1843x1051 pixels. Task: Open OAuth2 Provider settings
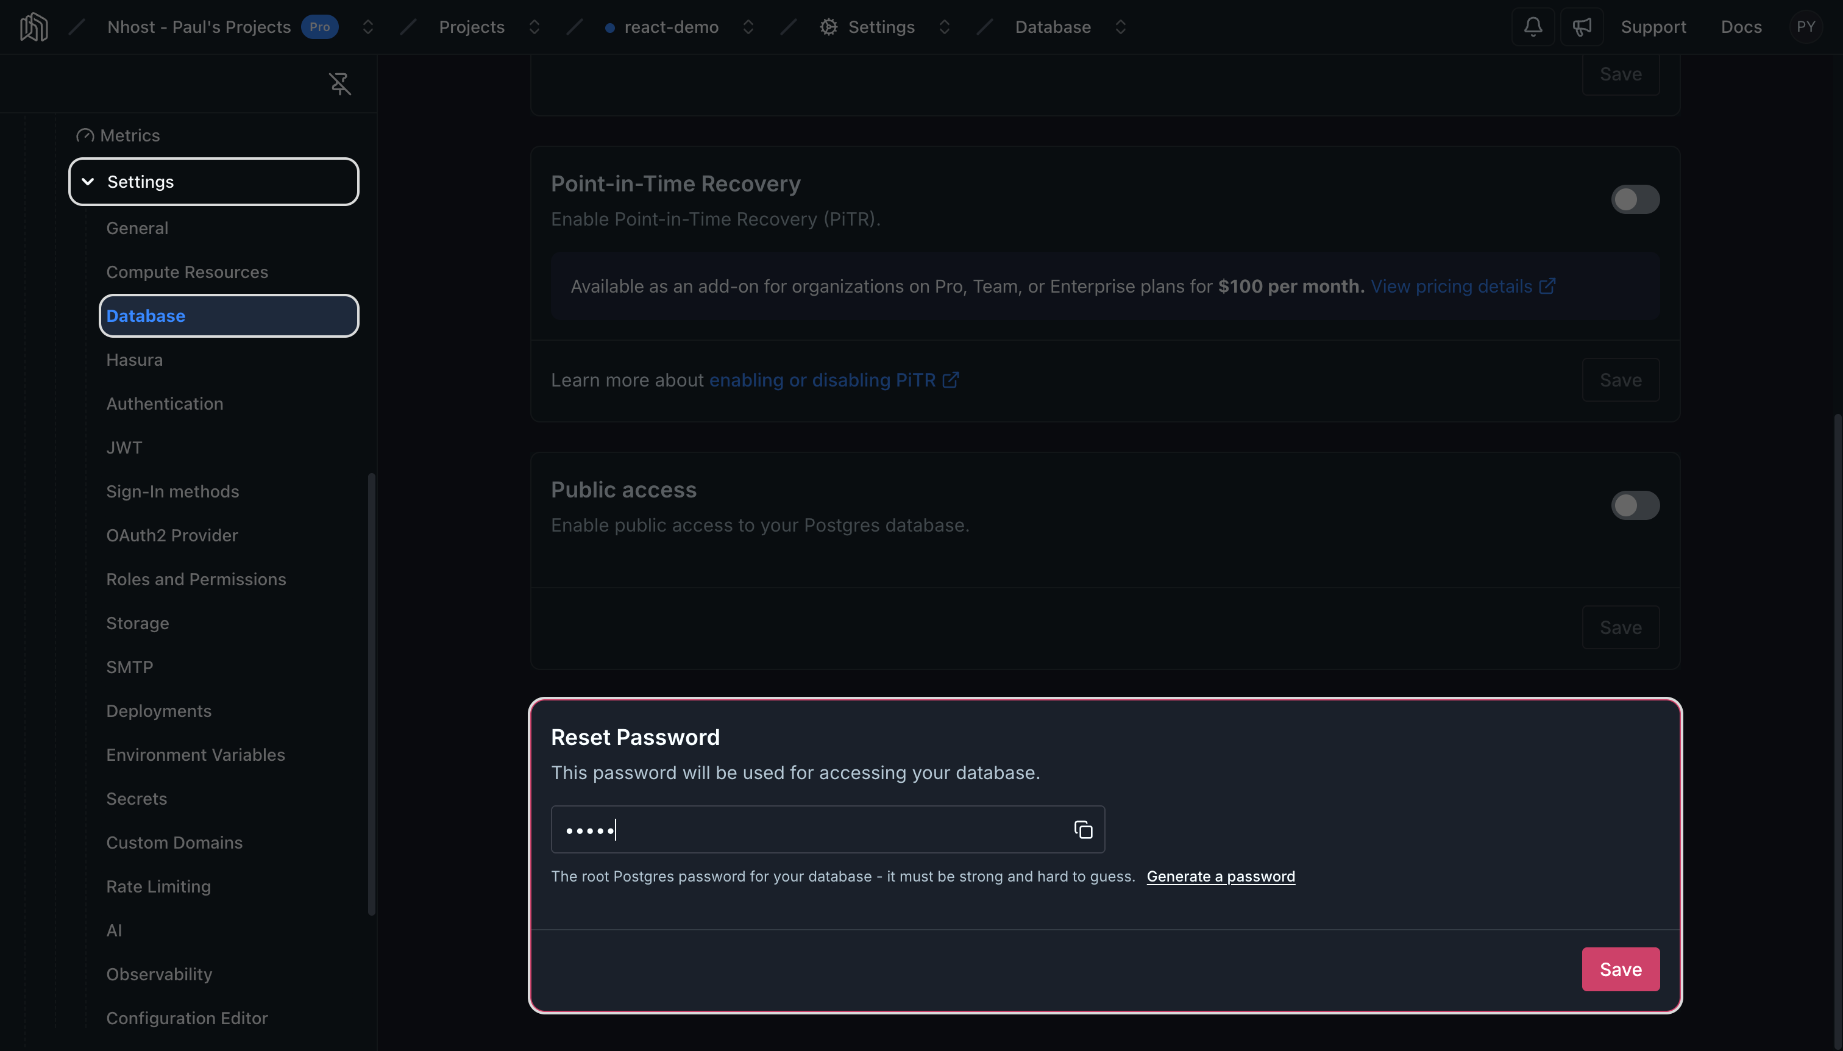(172, 536)
